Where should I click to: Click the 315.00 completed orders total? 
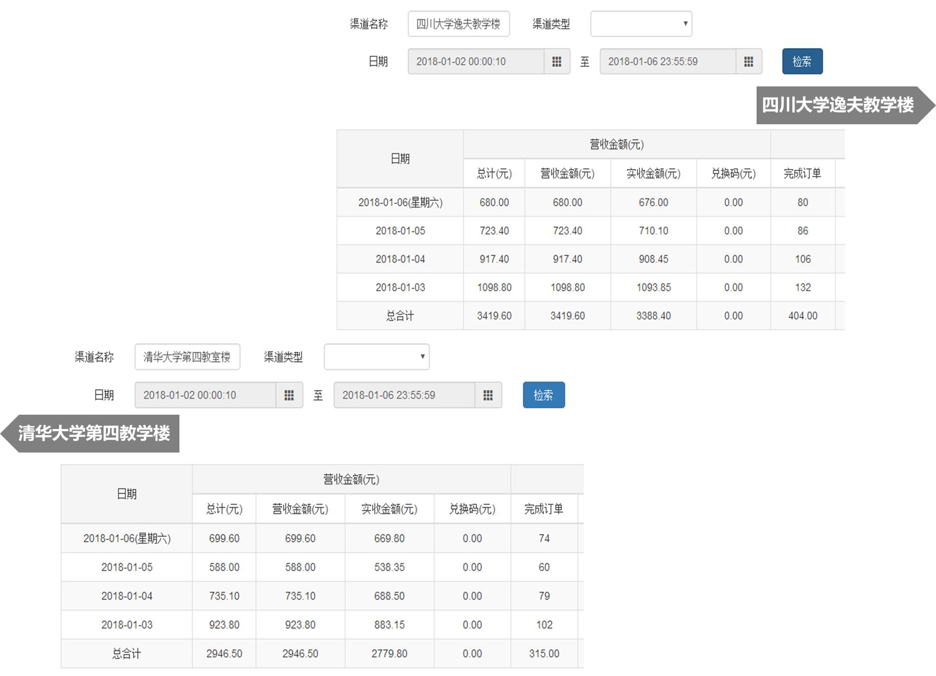544,654
